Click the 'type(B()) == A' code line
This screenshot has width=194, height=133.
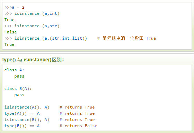[22, 126]
